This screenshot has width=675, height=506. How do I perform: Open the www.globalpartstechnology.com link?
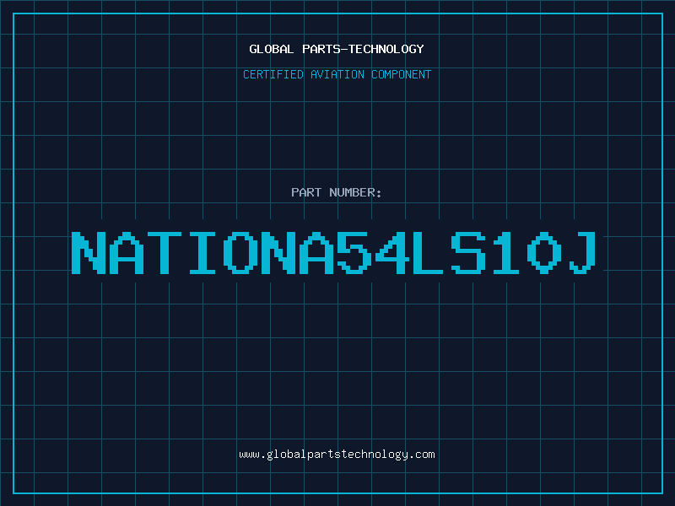[x=337, y=455]
